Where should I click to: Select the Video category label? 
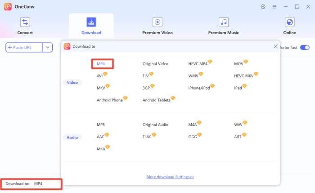(72, 83)
